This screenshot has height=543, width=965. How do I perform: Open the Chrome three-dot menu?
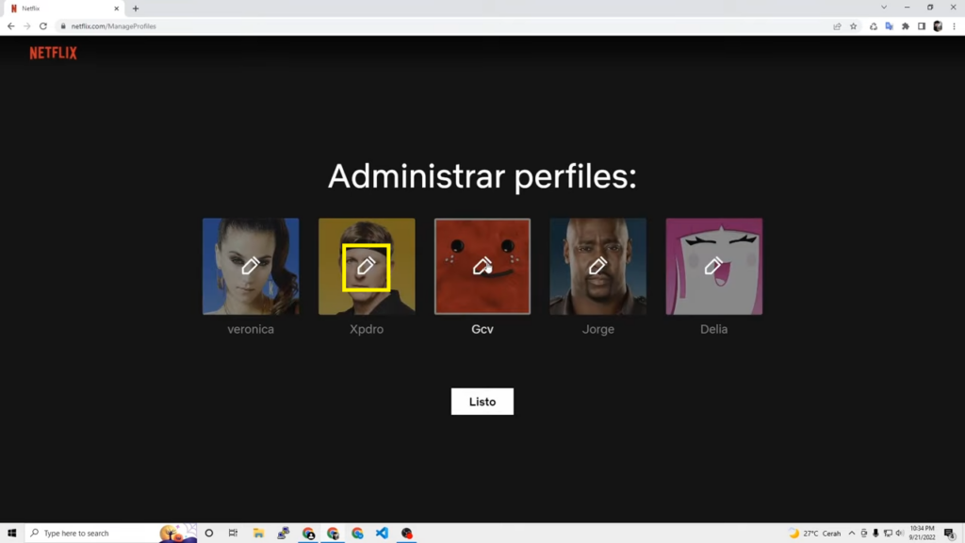955,26
